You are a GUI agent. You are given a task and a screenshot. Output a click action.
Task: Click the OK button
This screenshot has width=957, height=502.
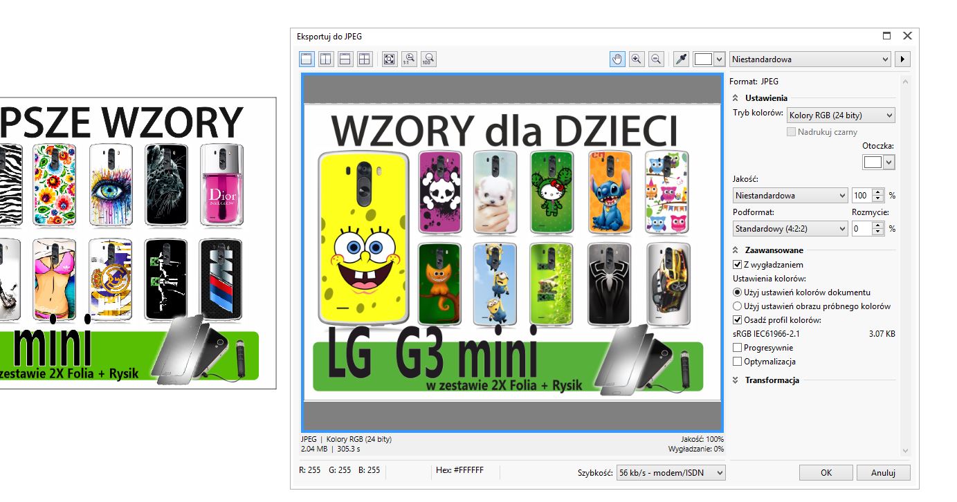point(826,473)
